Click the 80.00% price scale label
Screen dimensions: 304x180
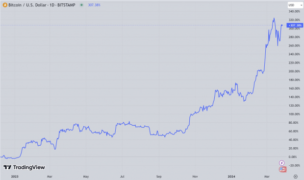tap(293, 123)
